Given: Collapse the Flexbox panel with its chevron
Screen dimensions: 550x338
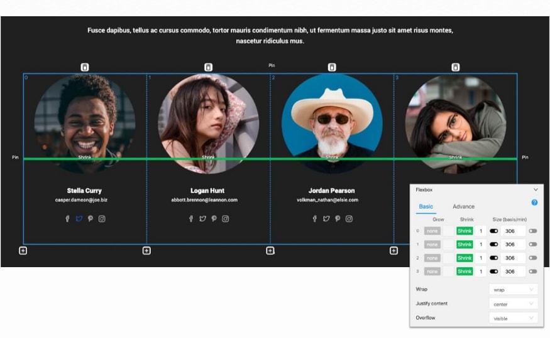Looking at the screenshot, I should coord(536,189).
